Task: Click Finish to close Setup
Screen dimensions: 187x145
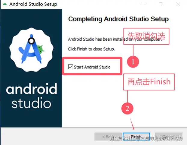Action: [x=136, y=137]
